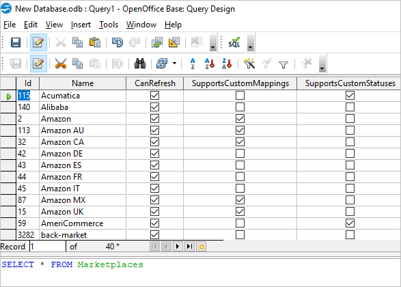Image resolution: width=401 pixels, height=287 pixels.
Task: Click the Record number input field
Action: click(48, 247)
